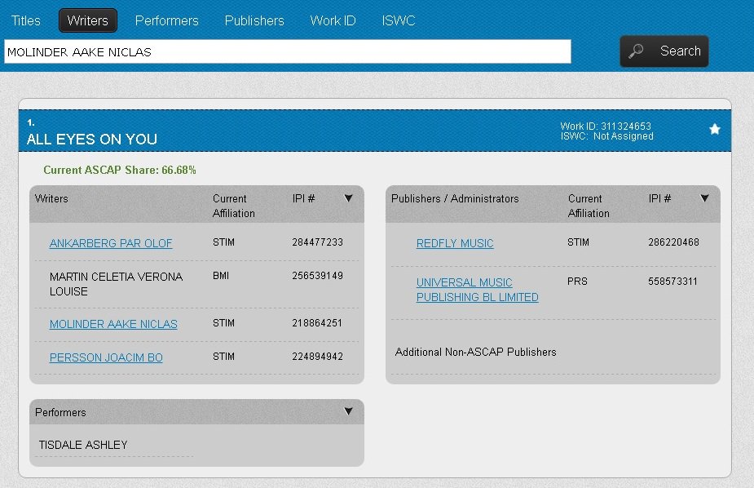Switch to the Work ID tab
This screenshot has width=754, height=488.
(333, 20)
